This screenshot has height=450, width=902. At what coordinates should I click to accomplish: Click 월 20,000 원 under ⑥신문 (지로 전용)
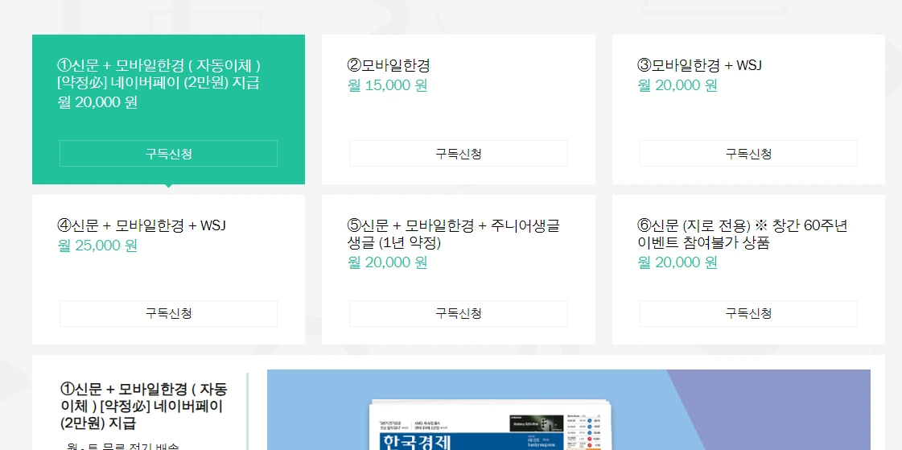(x=678, y=263)
